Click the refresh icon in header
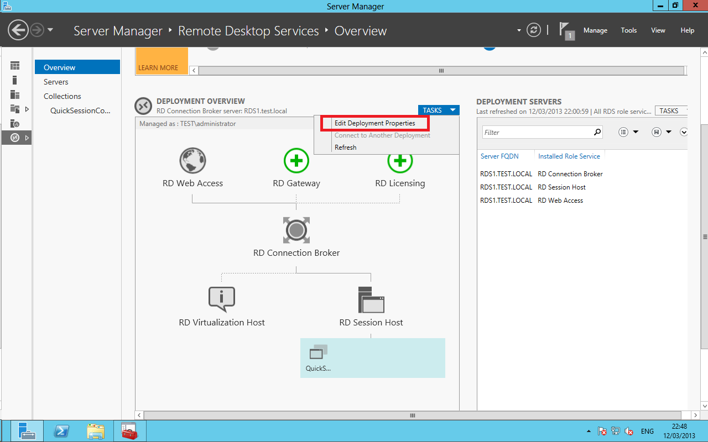Image resolution: width=708 pixels, height=442 pixels. tap(533, 30)
